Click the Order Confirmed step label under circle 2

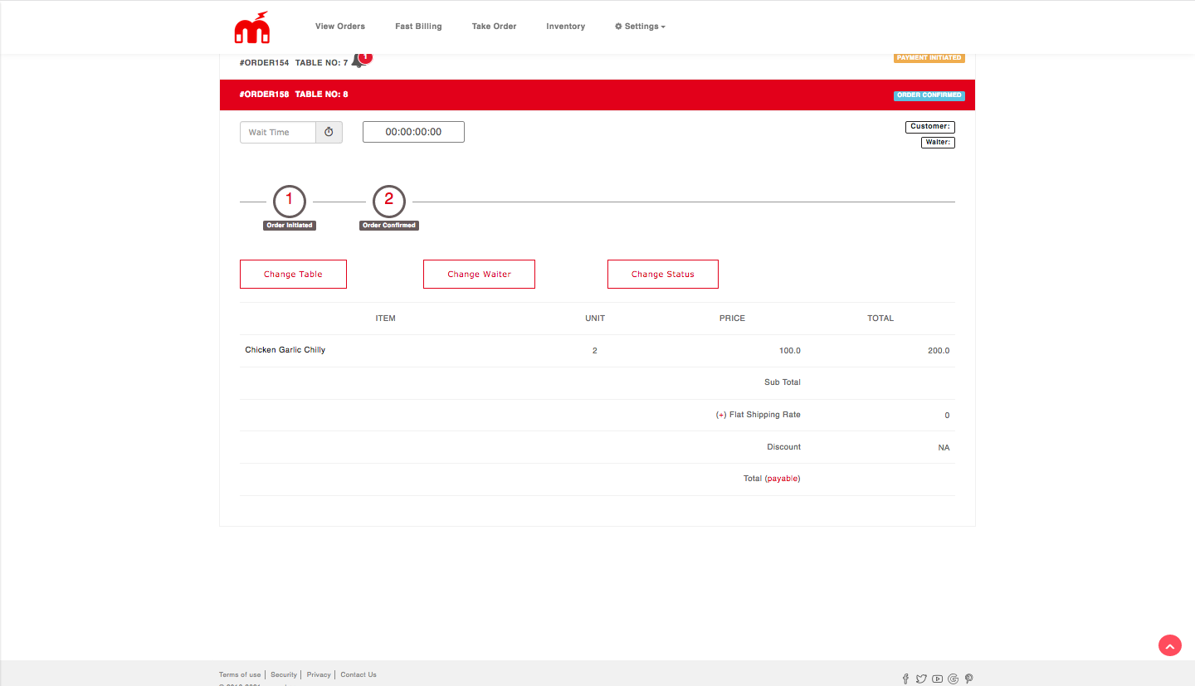(x=389, y=226)
